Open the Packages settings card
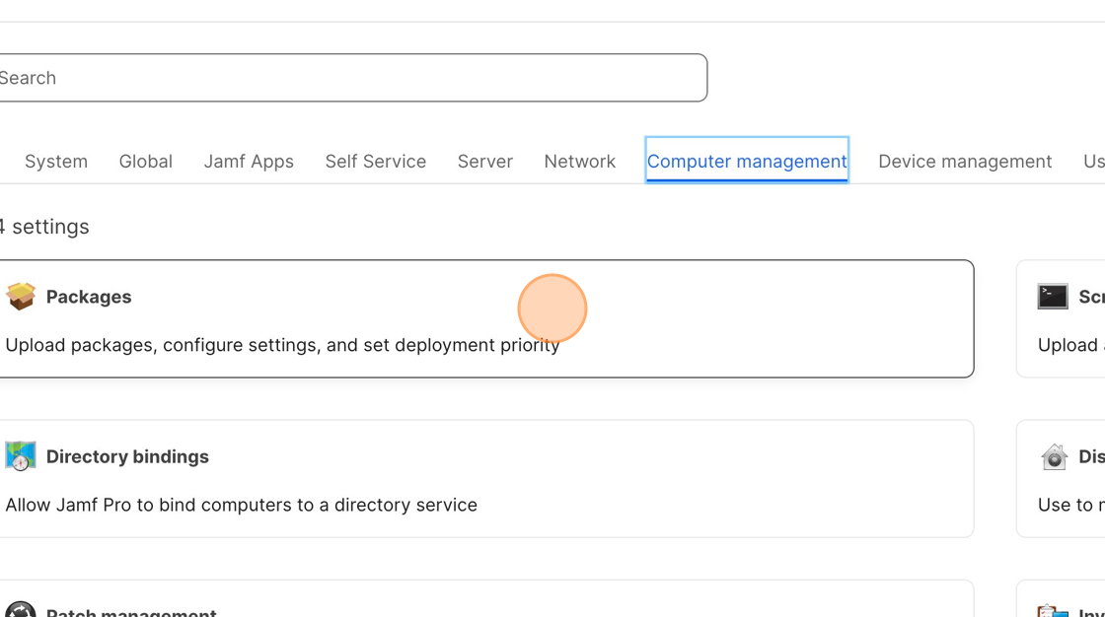The image size is (1105, 617). tap(486, 319)
